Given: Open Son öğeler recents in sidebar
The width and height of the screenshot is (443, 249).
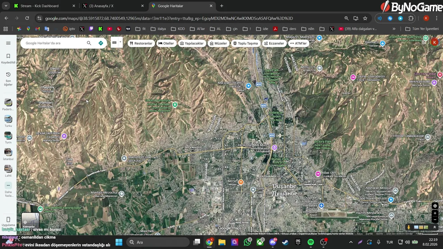Looking at the screenshot, I should coord(8,79).
